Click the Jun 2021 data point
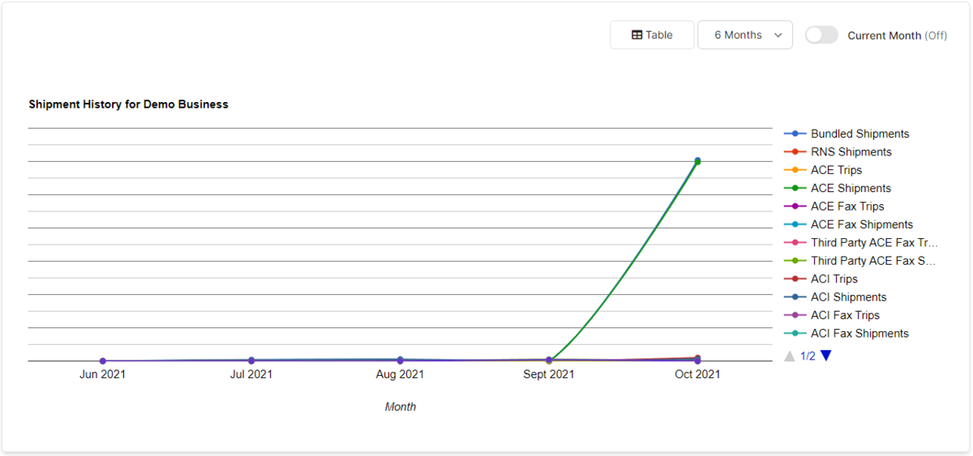 coord(102,361)
